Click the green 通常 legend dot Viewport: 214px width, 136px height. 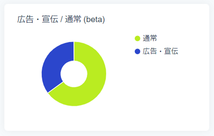point(137,38)
